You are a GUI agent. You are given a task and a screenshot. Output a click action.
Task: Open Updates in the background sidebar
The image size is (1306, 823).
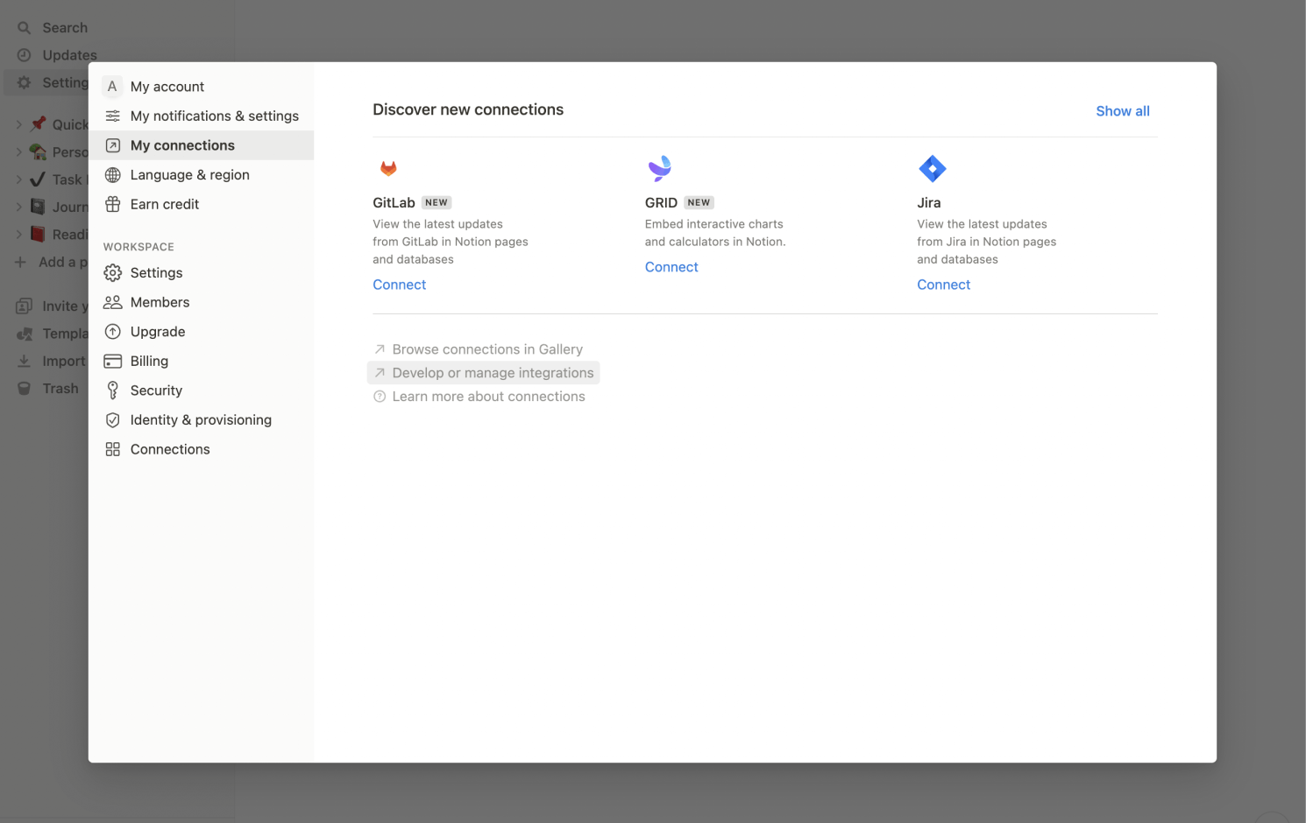(x=70, y=55)
